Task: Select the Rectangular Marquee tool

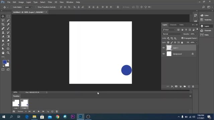Action: point(8,16)
